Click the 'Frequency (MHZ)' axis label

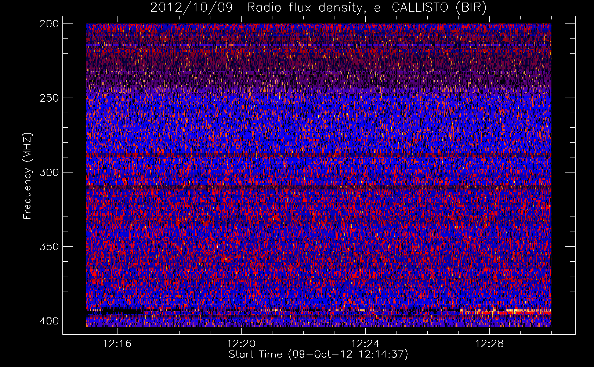pyautogui.click(x=28, y=176)
